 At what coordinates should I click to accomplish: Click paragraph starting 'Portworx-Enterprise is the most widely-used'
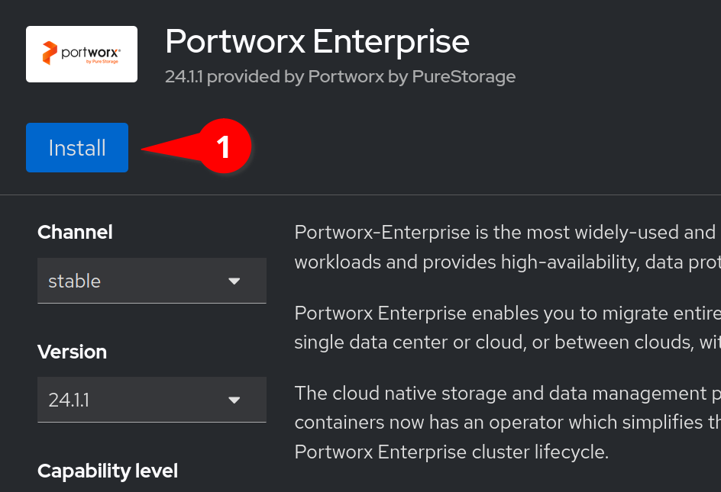click(504, 247)
